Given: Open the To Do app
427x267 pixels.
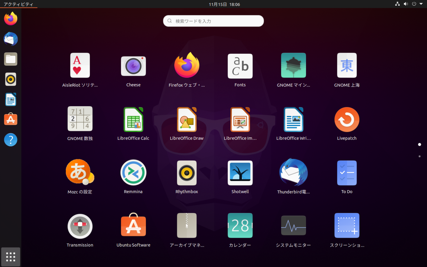Looking at the screenshot, I should coord(347,173).
